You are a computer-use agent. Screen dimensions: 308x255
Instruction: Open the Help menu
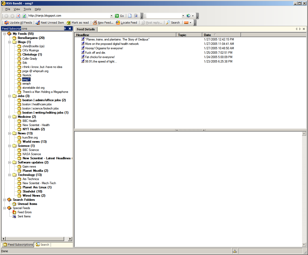tap(38, 9)
